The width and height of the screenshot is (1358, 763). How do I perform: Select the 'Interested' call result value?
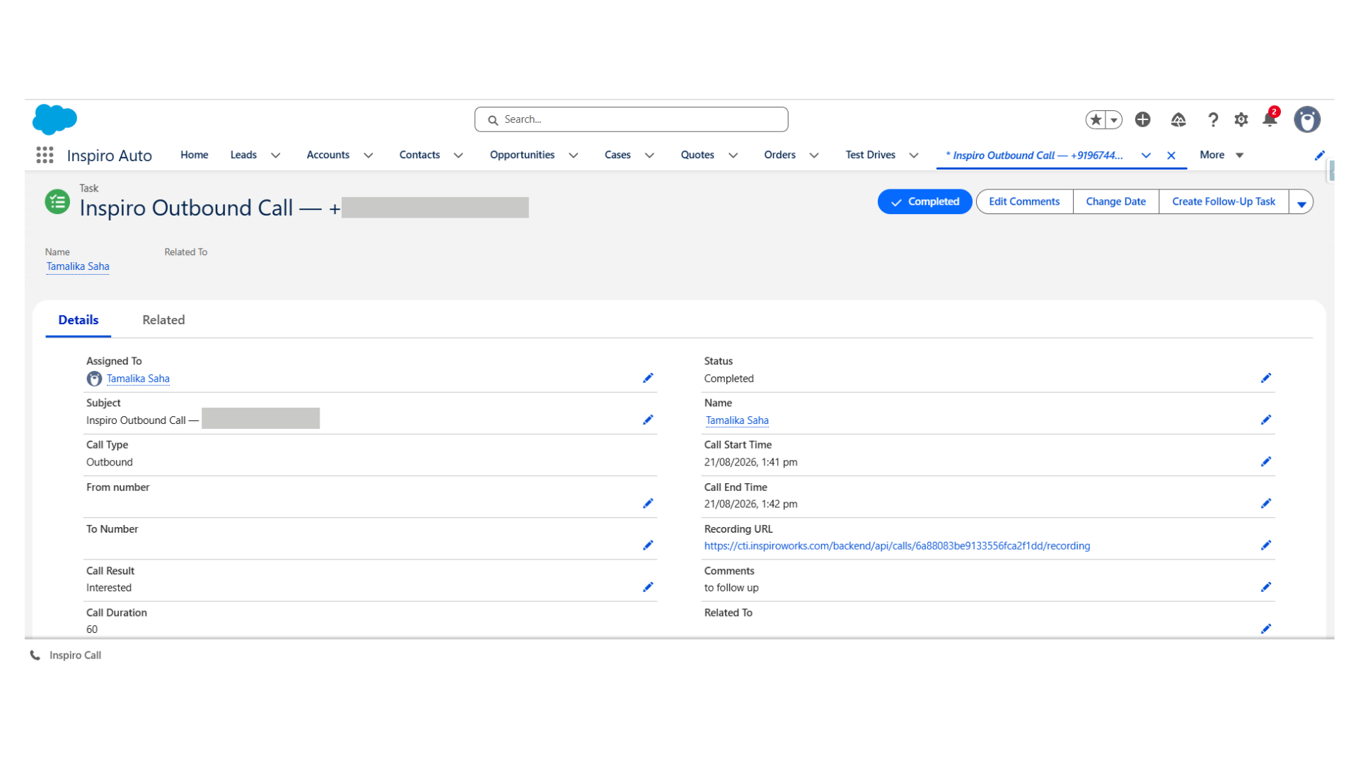coord(109,588)
